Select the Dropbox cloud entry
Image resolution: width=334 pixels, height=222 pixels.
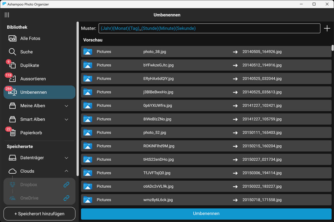pyautogui.click(x=40, y=184)
